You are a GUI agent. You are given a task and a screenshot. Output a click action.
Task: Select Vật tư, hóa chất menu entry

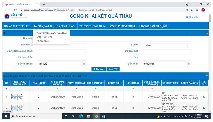pyautogui.click(x=44, y=37)
